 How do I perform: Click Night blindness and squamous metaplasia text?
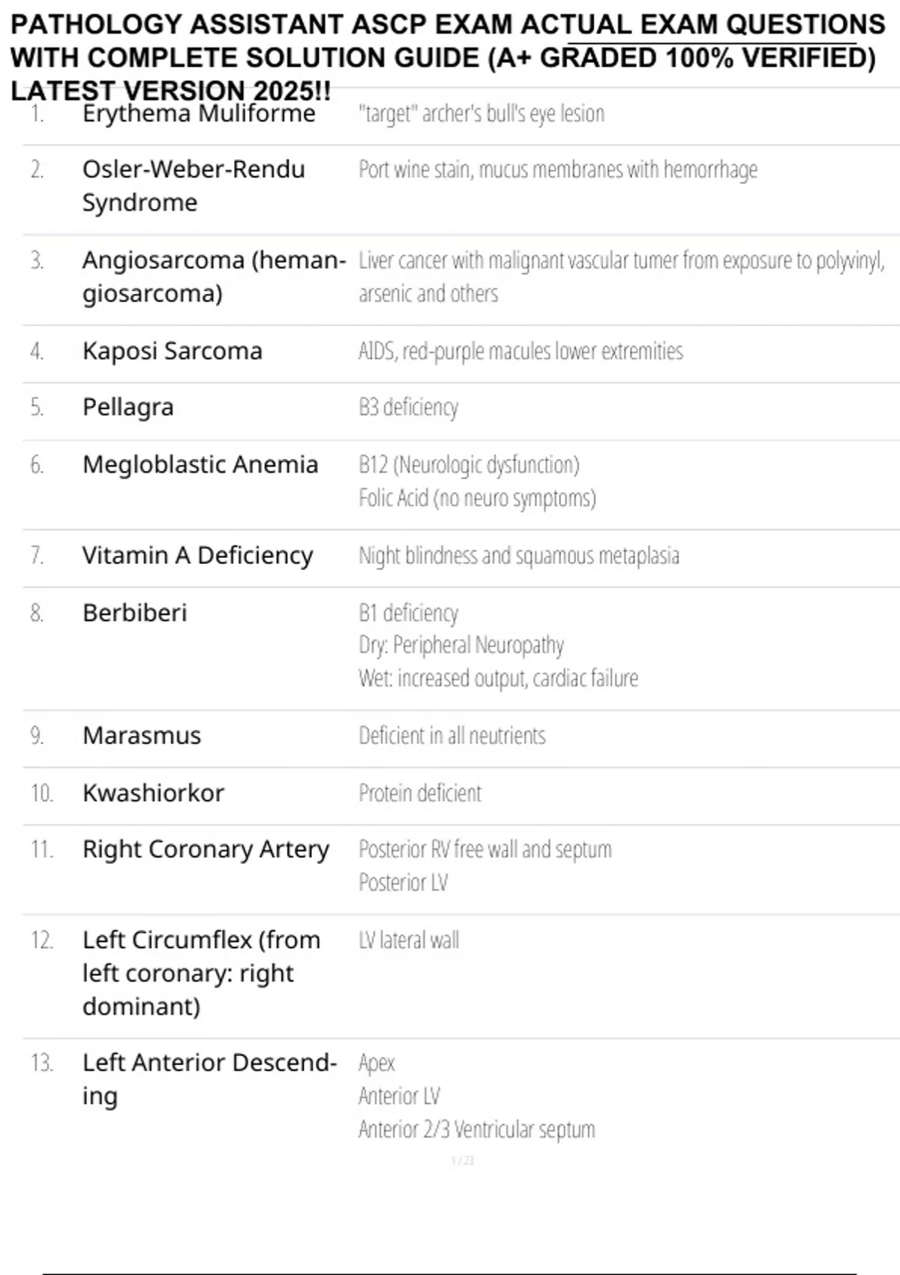click(519, 556)
